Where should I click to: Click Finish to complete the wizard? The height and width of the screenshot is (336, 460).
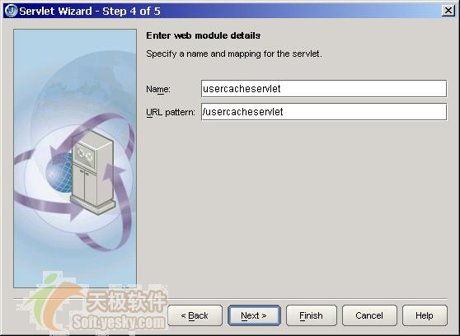(x=312, y=315)
